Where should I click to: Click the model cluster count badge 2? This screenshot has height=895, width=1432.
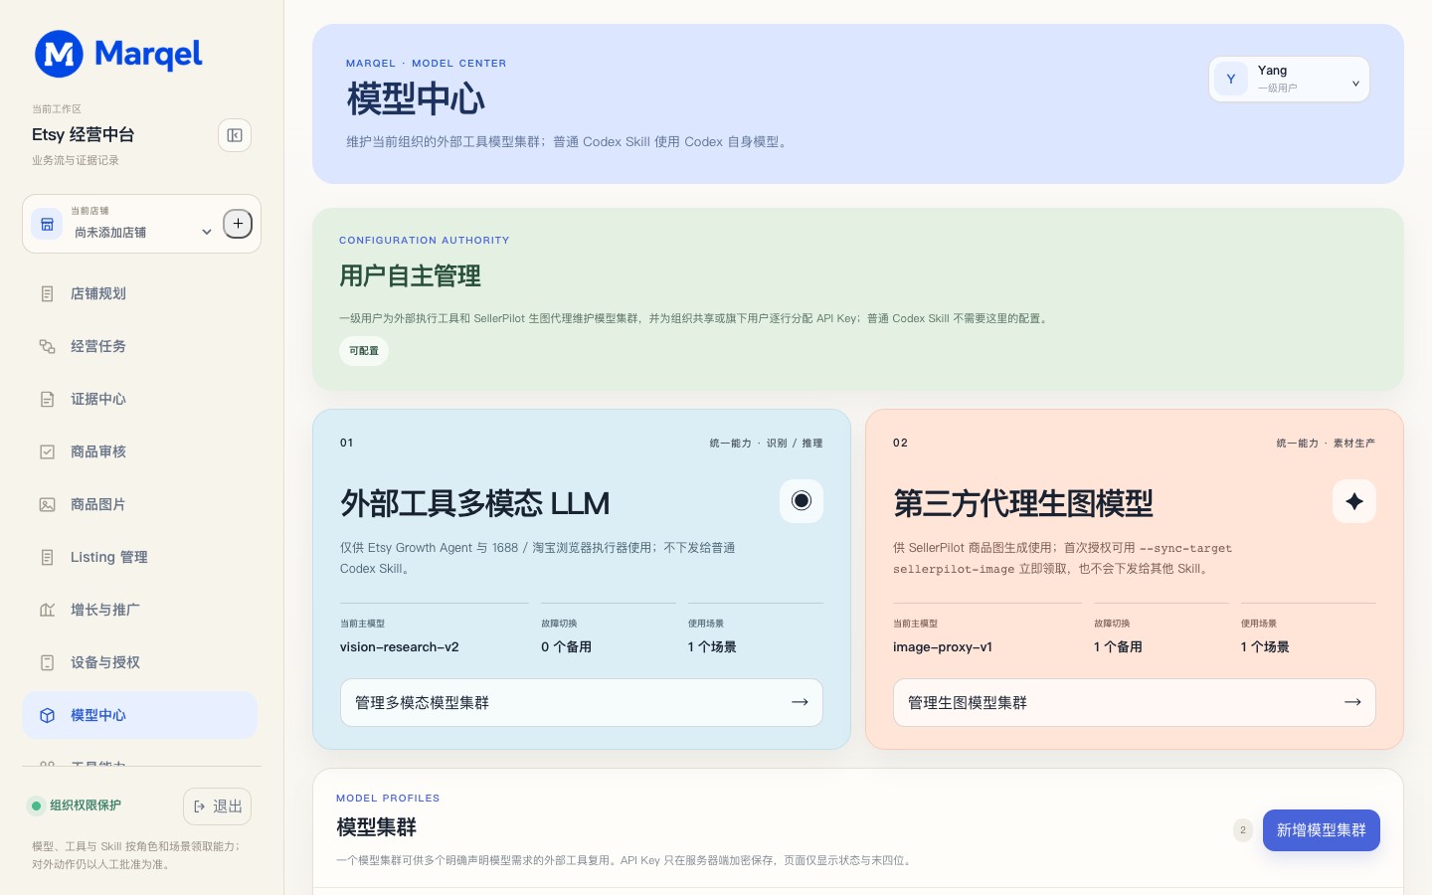pos(1243,830)
